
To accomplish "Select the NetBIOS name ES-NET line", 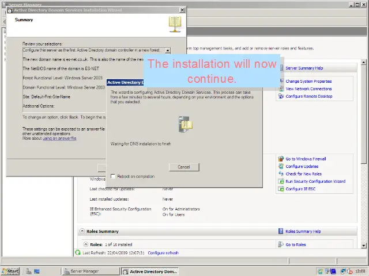I will point(61,69).
